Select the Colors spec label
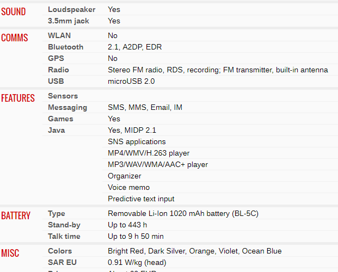This screenshot has height=272, width=338. coord(60,251)
